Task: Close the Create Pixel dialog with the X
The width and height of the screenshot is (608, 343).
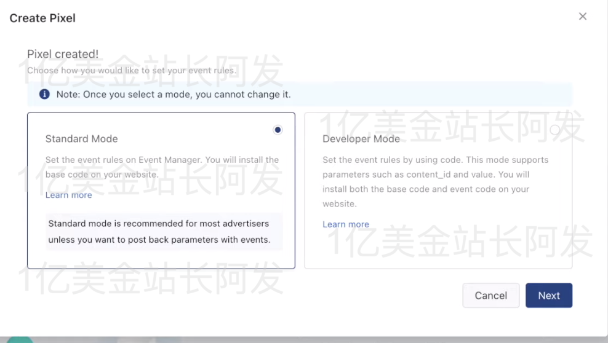Action: pos(582,17)
